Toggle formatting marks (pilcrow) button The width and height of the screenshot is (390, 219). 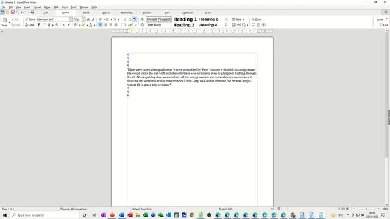tap(135, 19)
